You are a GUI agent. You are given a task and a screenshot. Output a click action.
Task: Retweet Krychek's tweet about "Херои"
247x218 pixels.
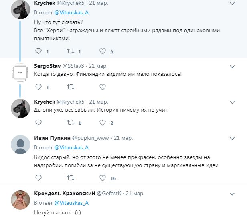[71, 51]
